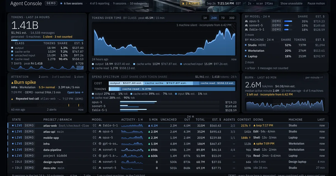Click the Anthropic logo beside sonnet-5 in By Model
336x176 pixels.
coord(246,25)
